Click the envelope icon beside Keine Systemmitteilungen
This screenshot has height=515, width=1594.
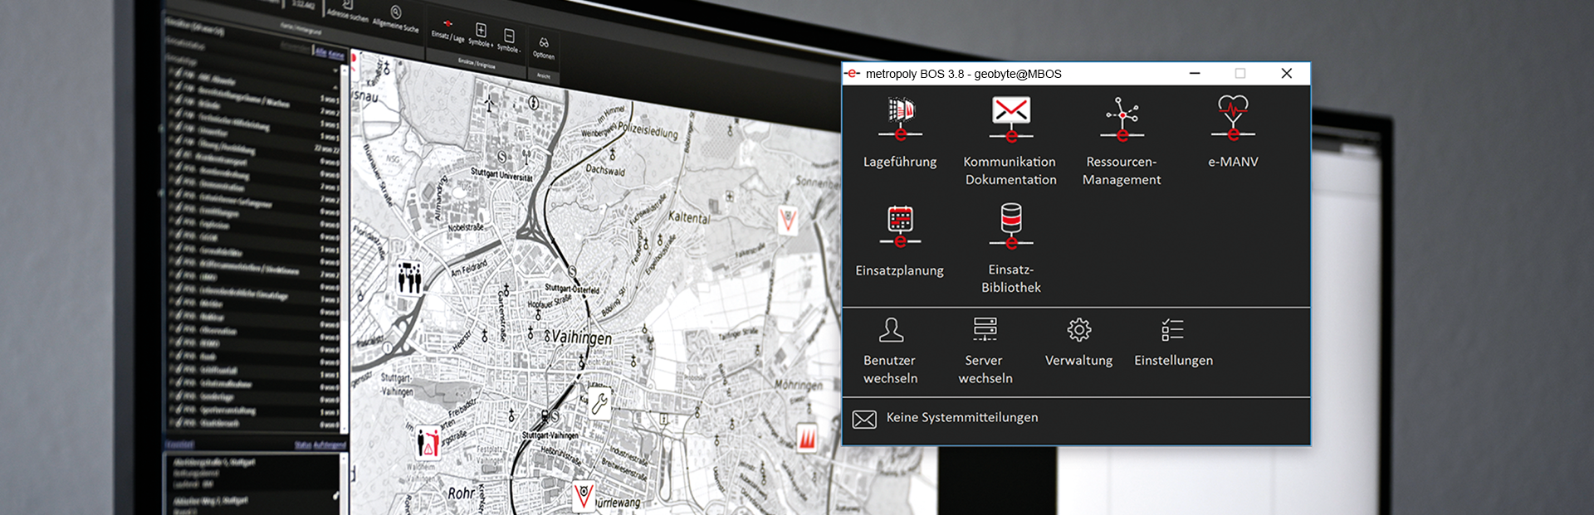864,420
